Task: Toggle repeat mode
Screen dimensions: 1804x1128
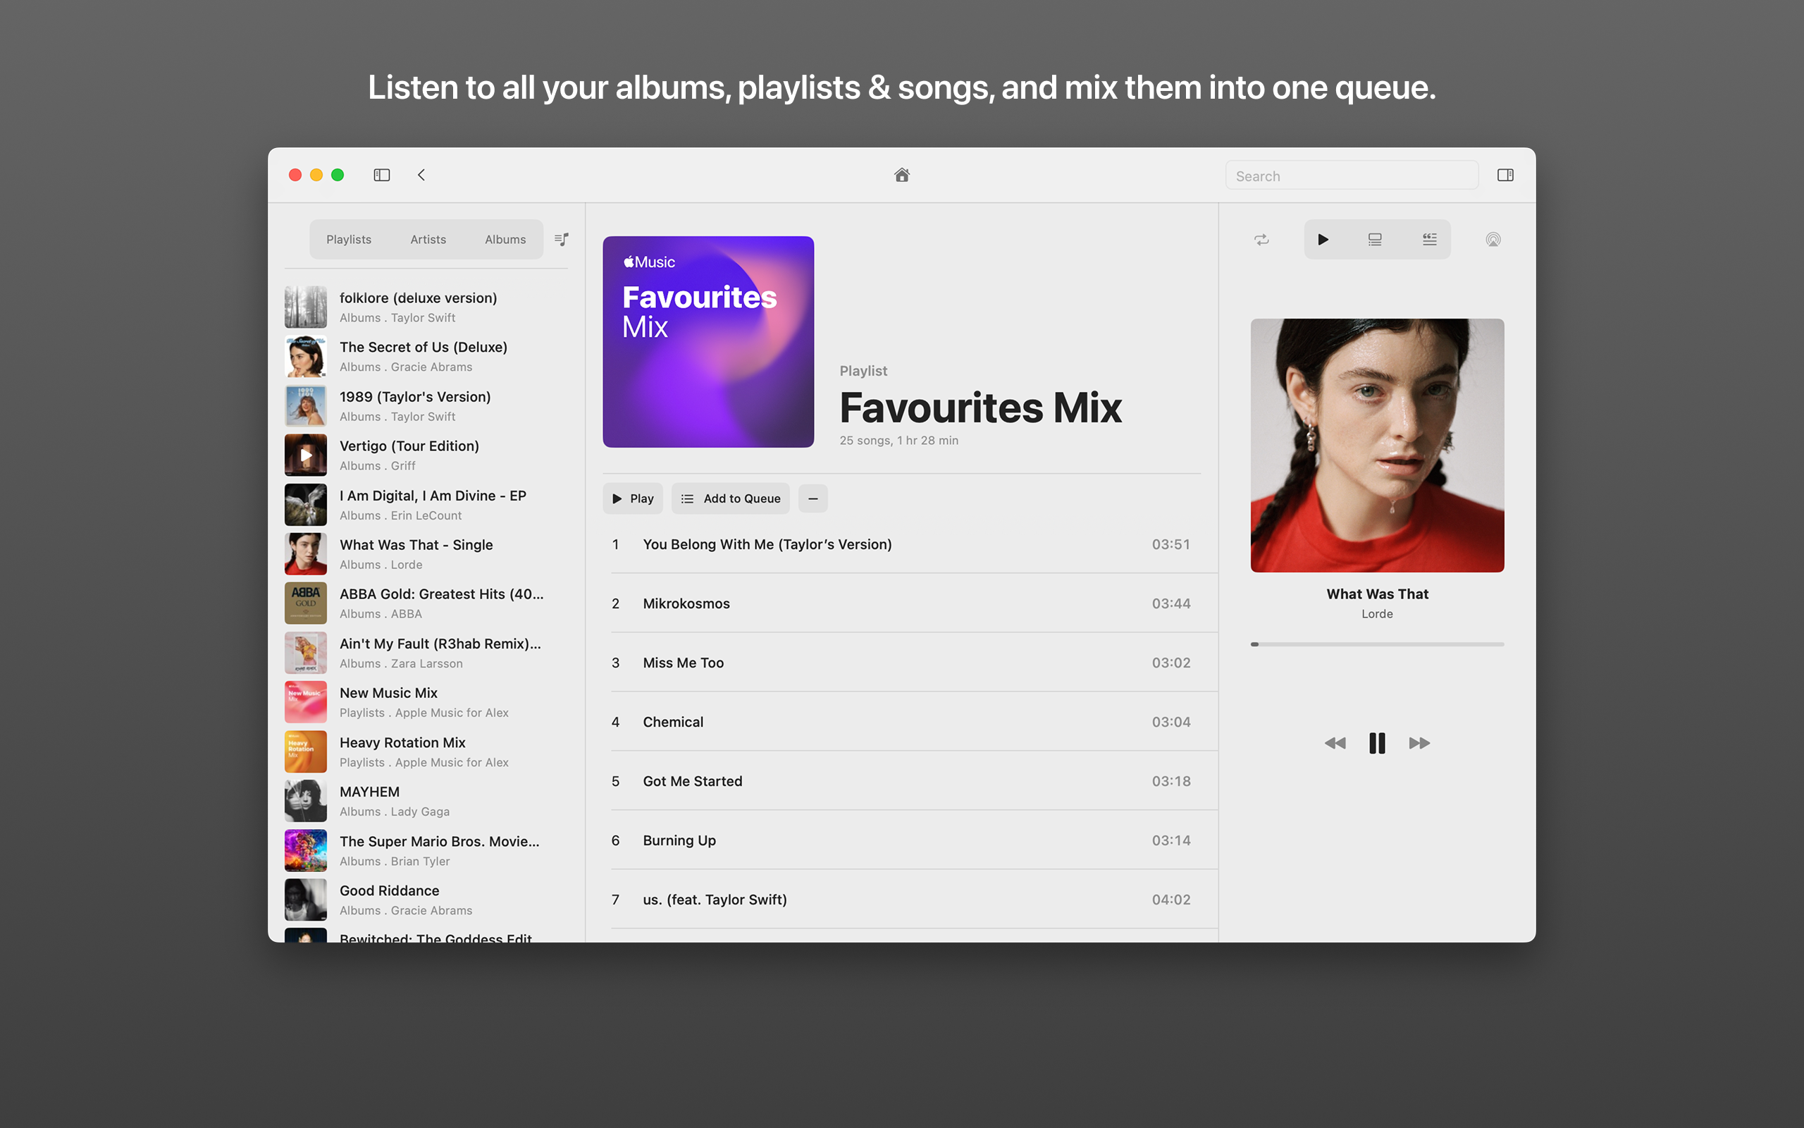Action: coord(1261,240)
